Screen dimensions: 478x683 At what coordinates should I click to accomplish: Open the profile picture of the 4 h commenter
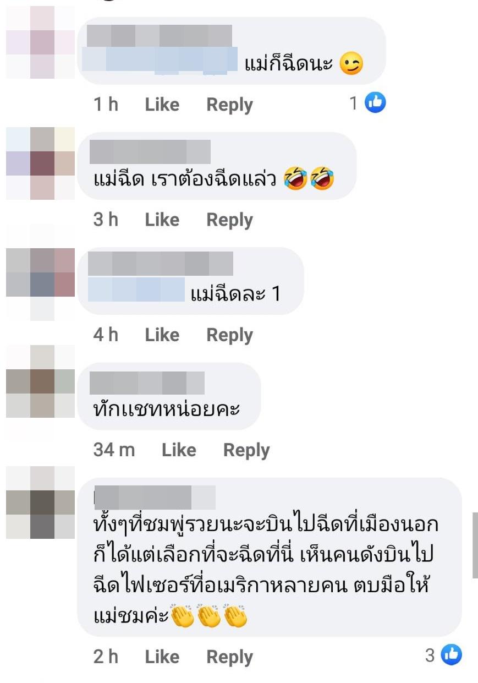pos(40,284)
